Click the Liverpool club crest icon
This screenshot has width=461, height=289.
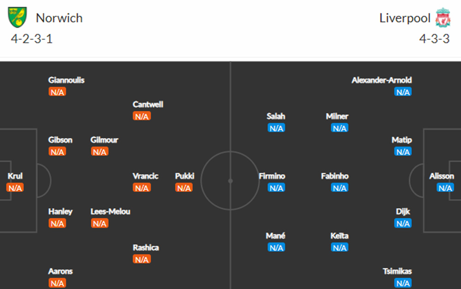click(443, 18)
